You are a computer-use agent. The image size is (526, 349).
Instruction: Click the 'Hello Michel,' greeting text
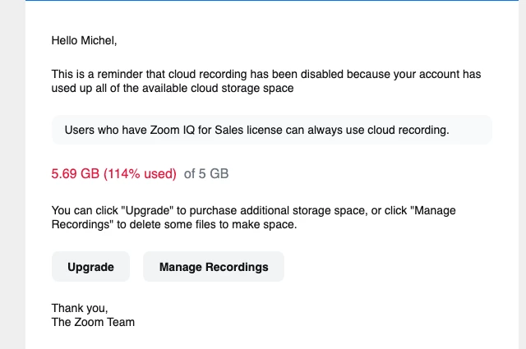click(x=84, y=40)
